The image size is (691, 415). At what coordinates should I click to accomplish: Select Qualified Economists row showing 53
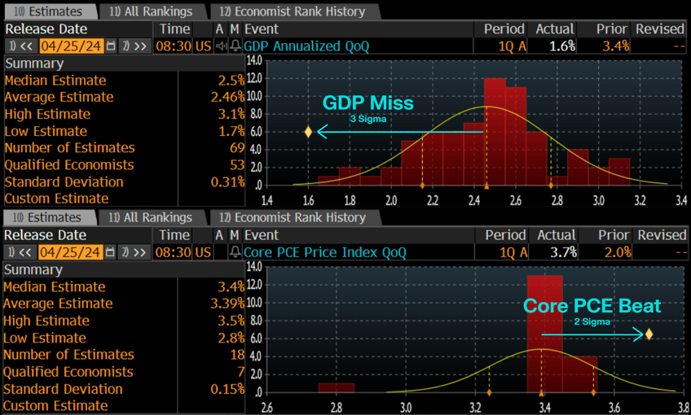point(125,165)
